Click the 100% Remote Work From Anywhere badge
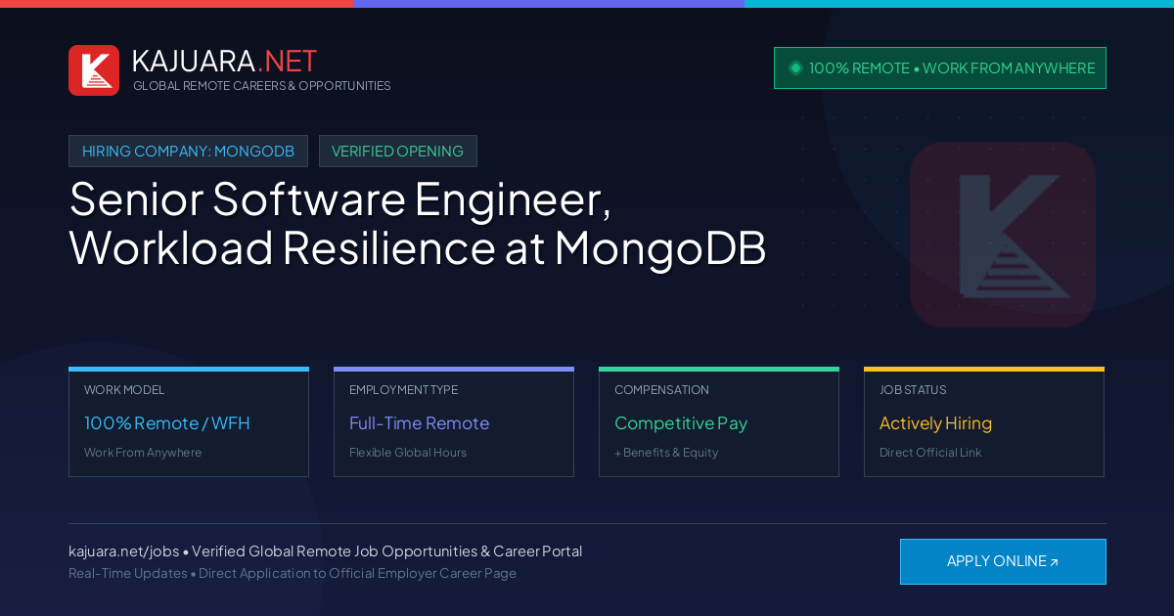Viewport: 1174px width, 616px height. coord(940,67)
